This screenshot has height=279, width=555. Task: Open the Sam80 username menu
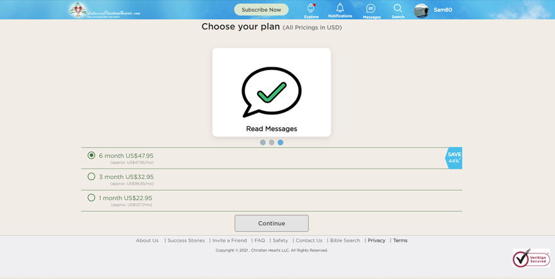point(443,10)
